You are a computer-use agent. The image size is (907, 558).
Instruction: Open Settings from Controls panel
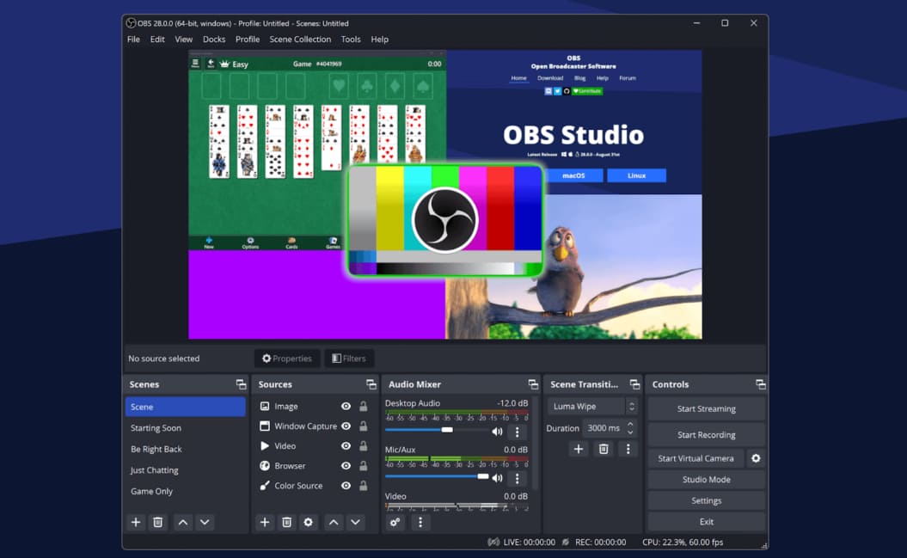[707, 500]
